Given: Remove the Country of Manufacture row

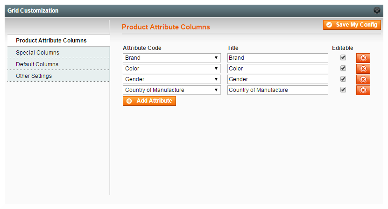Looking at the screenshot, I should [x=363, y=90].
